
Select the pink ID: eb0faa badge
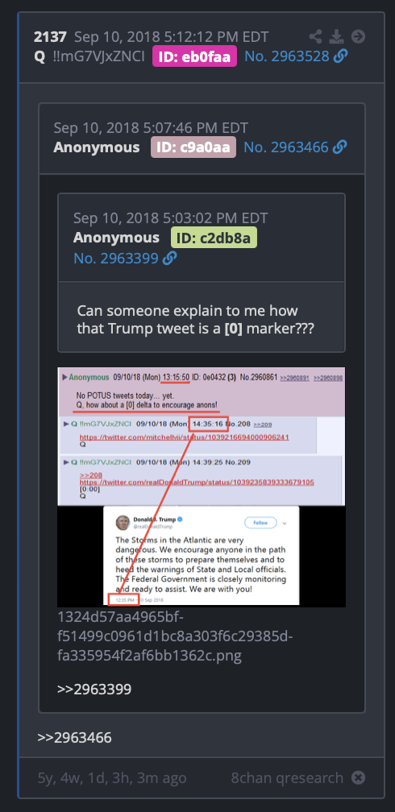click(194, 56)
